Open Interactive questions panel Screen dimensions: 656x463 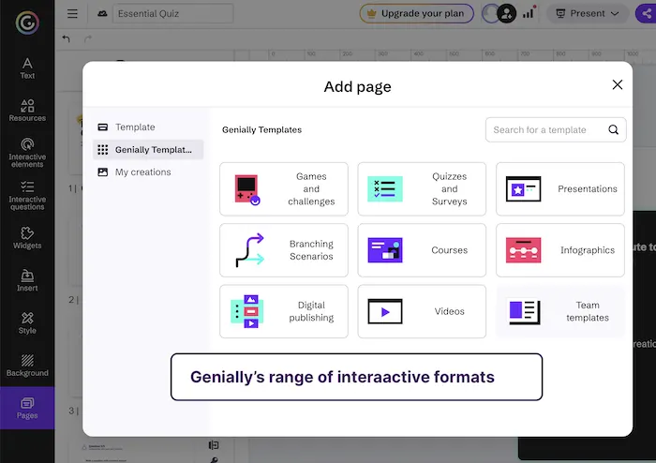27,195
